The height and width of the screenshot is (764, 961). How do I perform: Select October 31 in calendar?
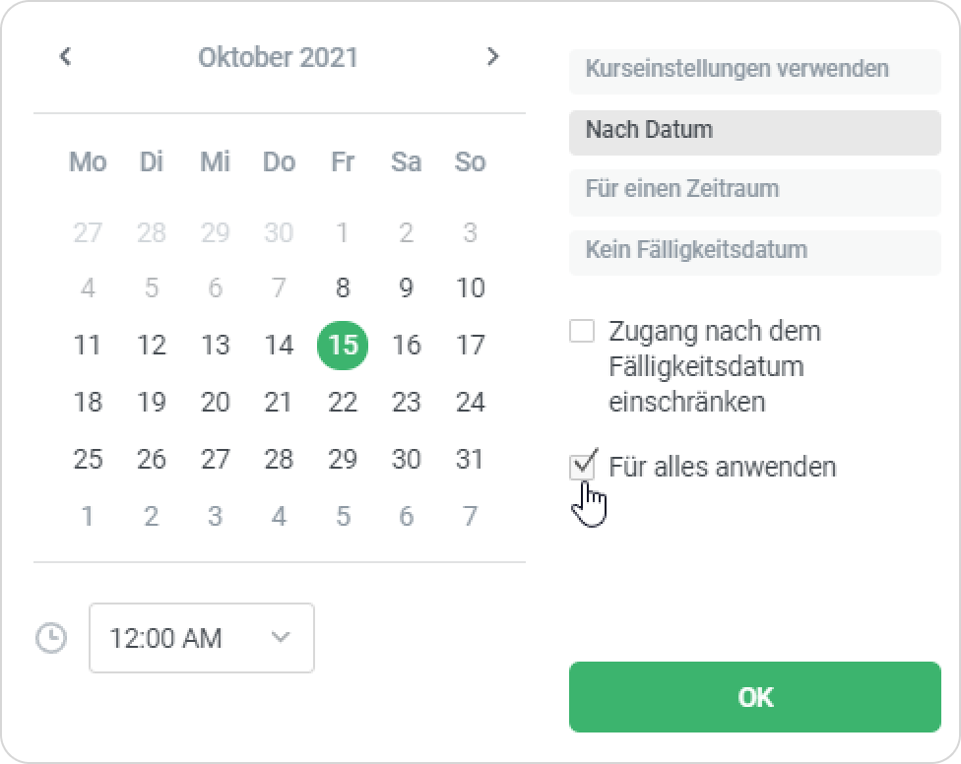(471, 459)
